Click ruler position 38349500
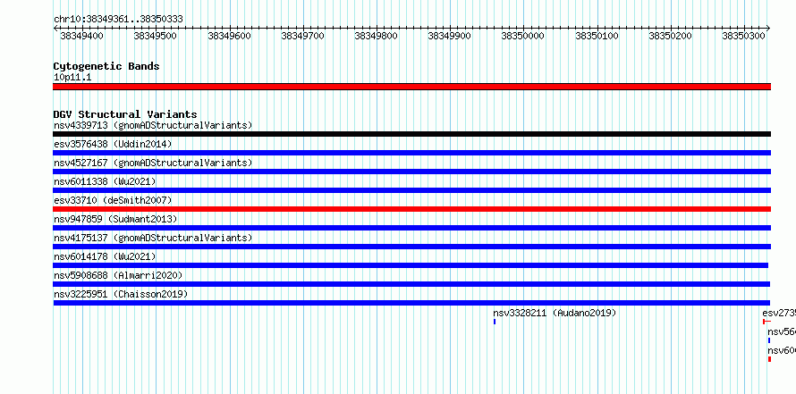Screen dimensions: 796x394 (x=155, y=36)
